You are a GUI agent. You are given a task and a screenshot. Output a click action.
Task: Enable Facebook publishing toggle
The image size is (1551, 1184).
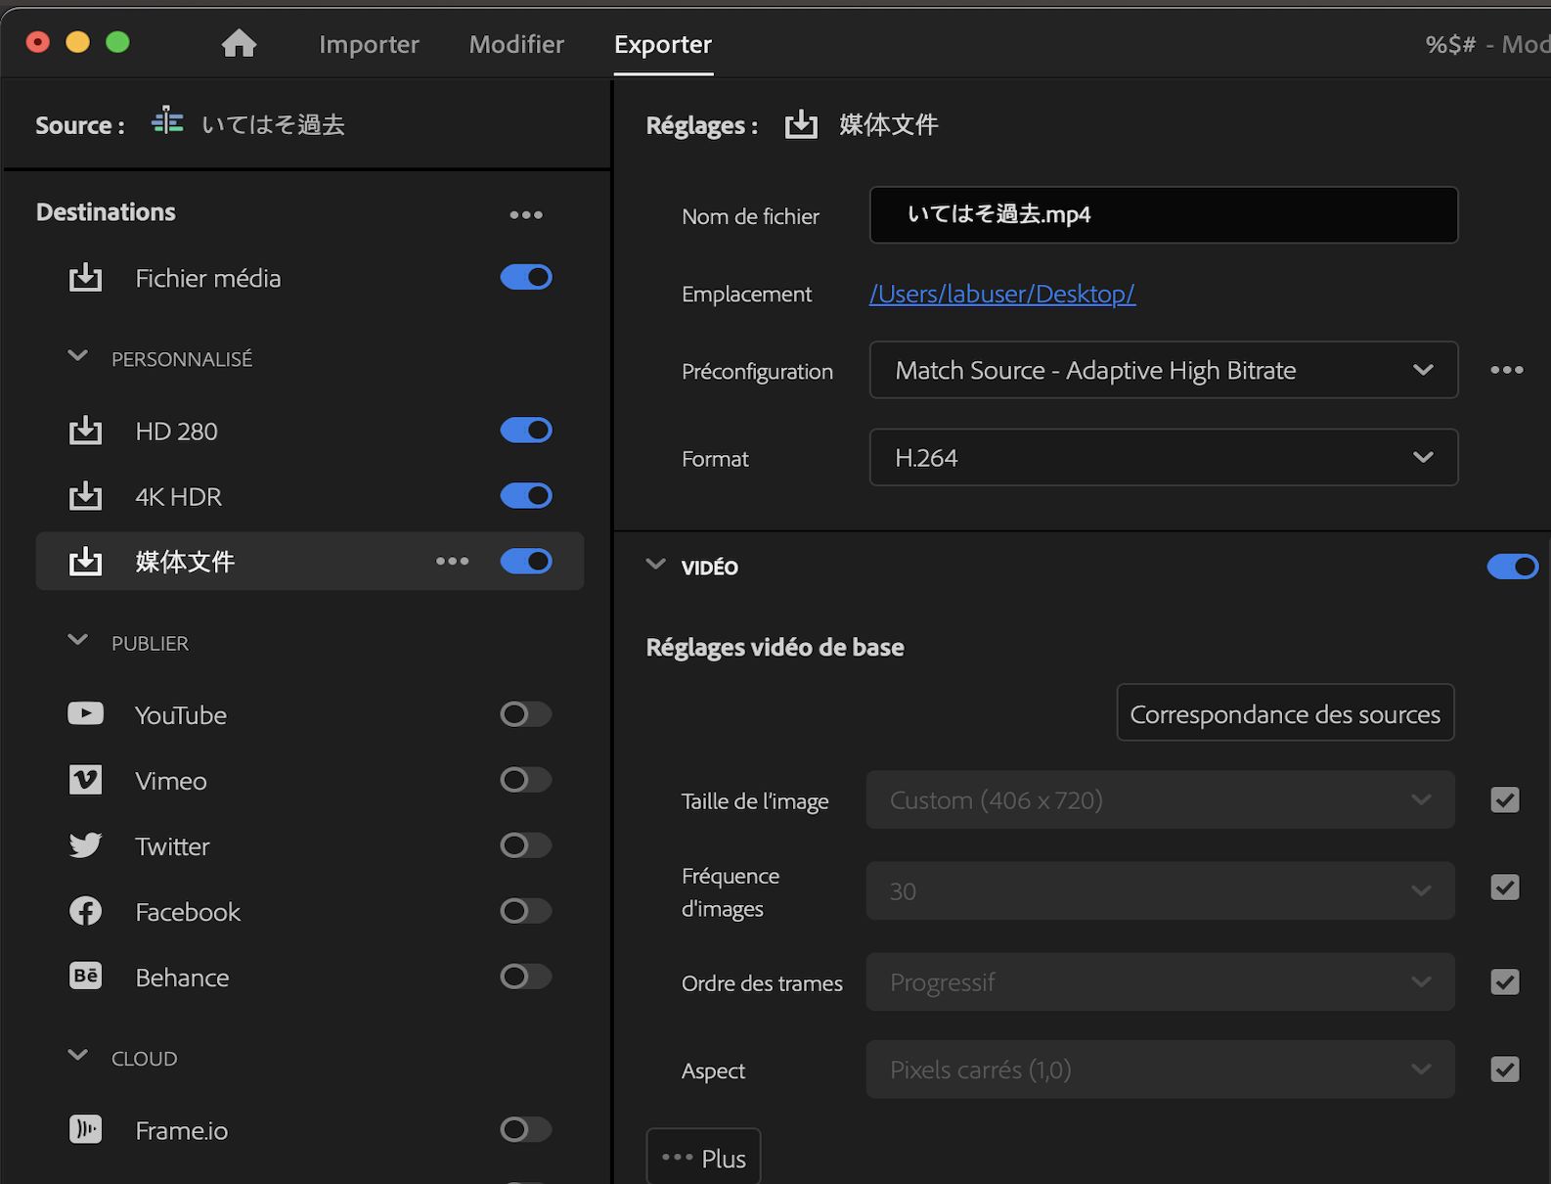tap(526, 911)
